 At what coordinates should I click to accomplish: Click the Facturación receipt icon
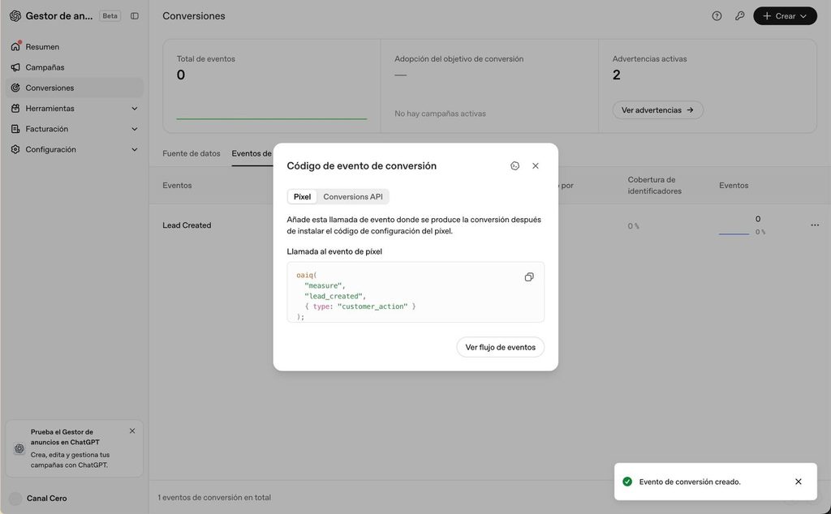[x=15, y=129]
